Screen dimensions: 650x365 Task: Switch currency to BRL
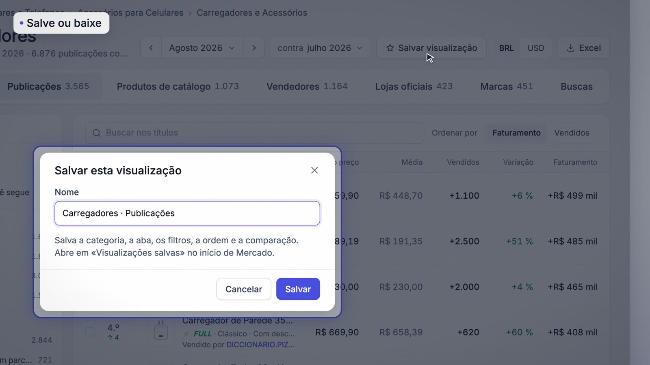coord(506,48)
